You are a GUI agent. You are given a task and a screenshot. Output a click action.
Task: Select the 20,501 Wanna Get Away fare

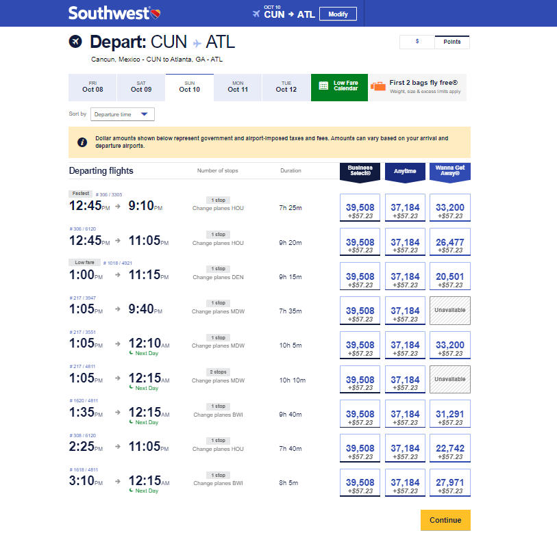[x=449, y=276]
